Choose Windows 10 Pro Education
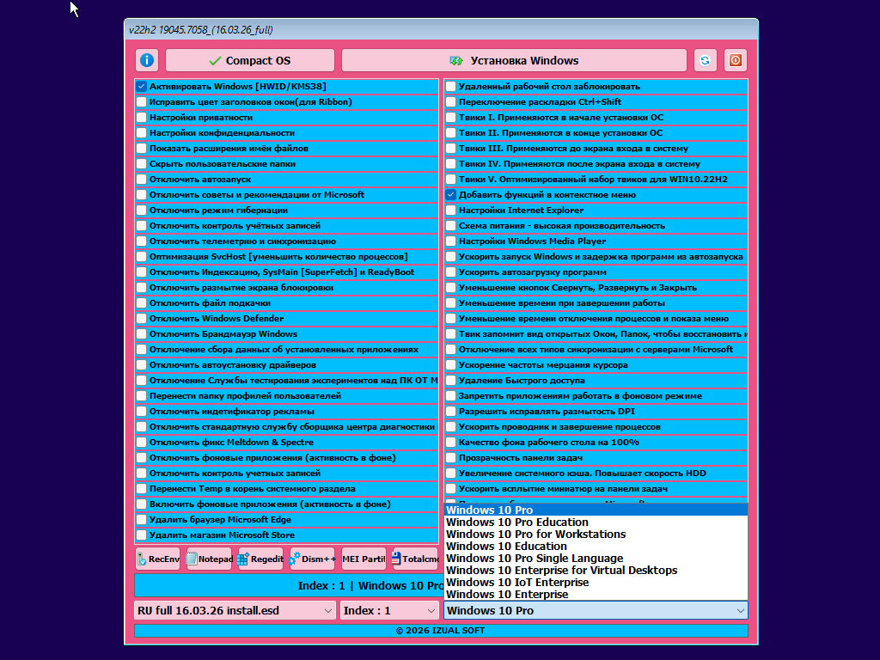This screenshot has height=660, width=880. pos(596,522)
